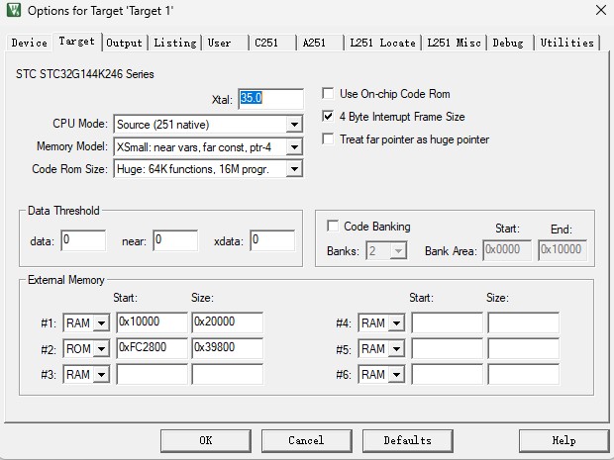Image resolution: width=614 pixels, height=460 pixels.
Task: Open the Debug tab
Action: tap(508, 43)
